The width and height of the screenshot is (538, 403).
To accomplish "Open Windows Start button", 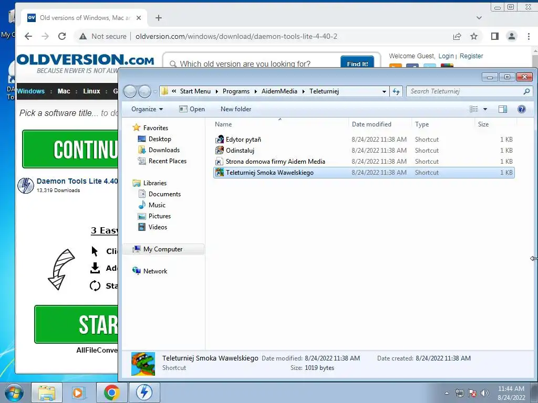I will click(x=14, y=393).
